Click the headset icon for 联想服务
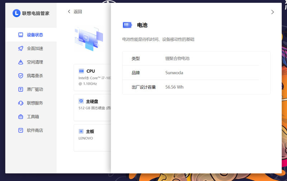287x181 pixels. (x=21, y=103)
